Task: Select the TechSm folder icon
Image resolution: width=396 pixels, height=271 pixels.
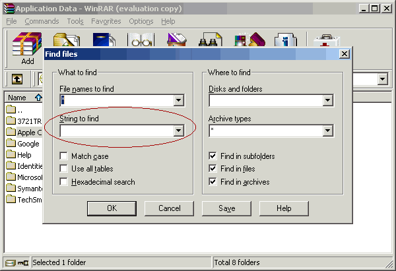Action: [11, 199]
